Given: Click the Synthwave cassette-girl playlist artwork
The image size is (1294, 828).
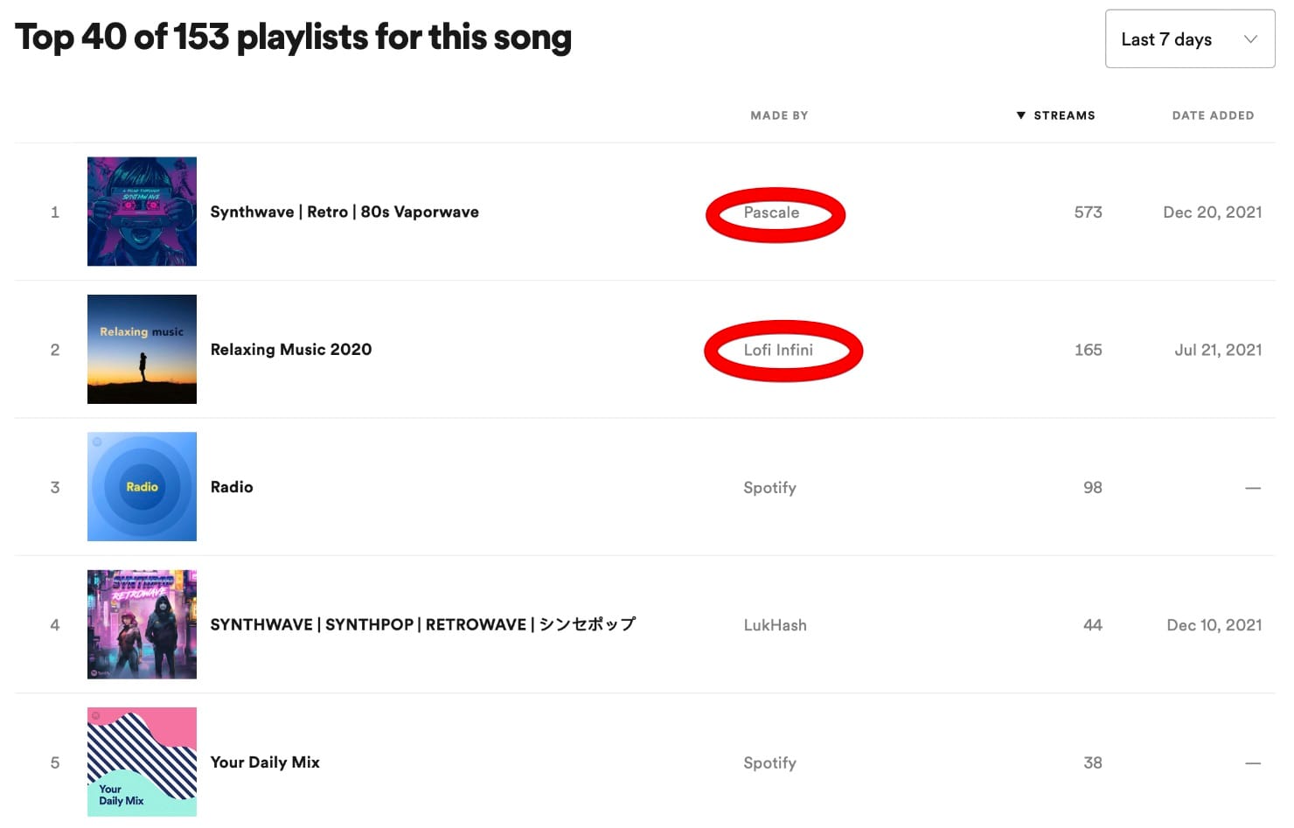Looking at the screenshot, I should click(x=142, y=212).
